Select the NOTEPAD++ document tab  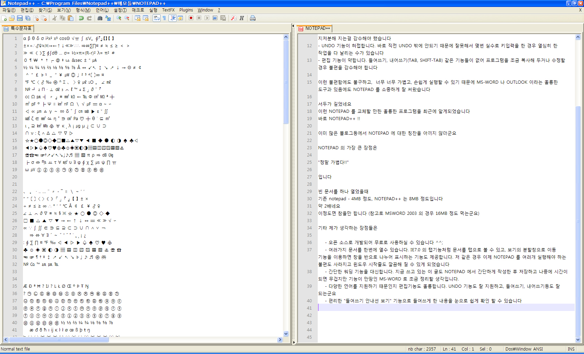315,28
